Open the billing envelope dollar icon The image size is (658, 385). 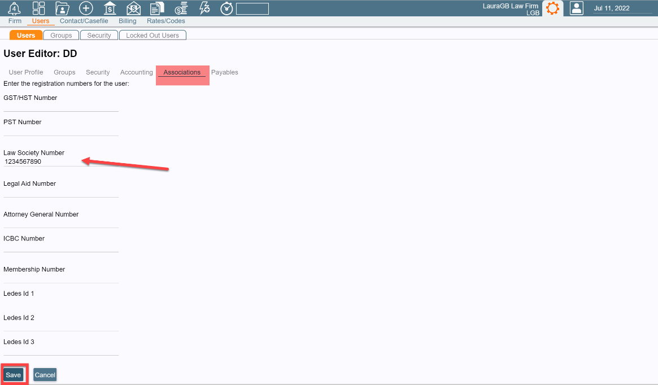133,8
